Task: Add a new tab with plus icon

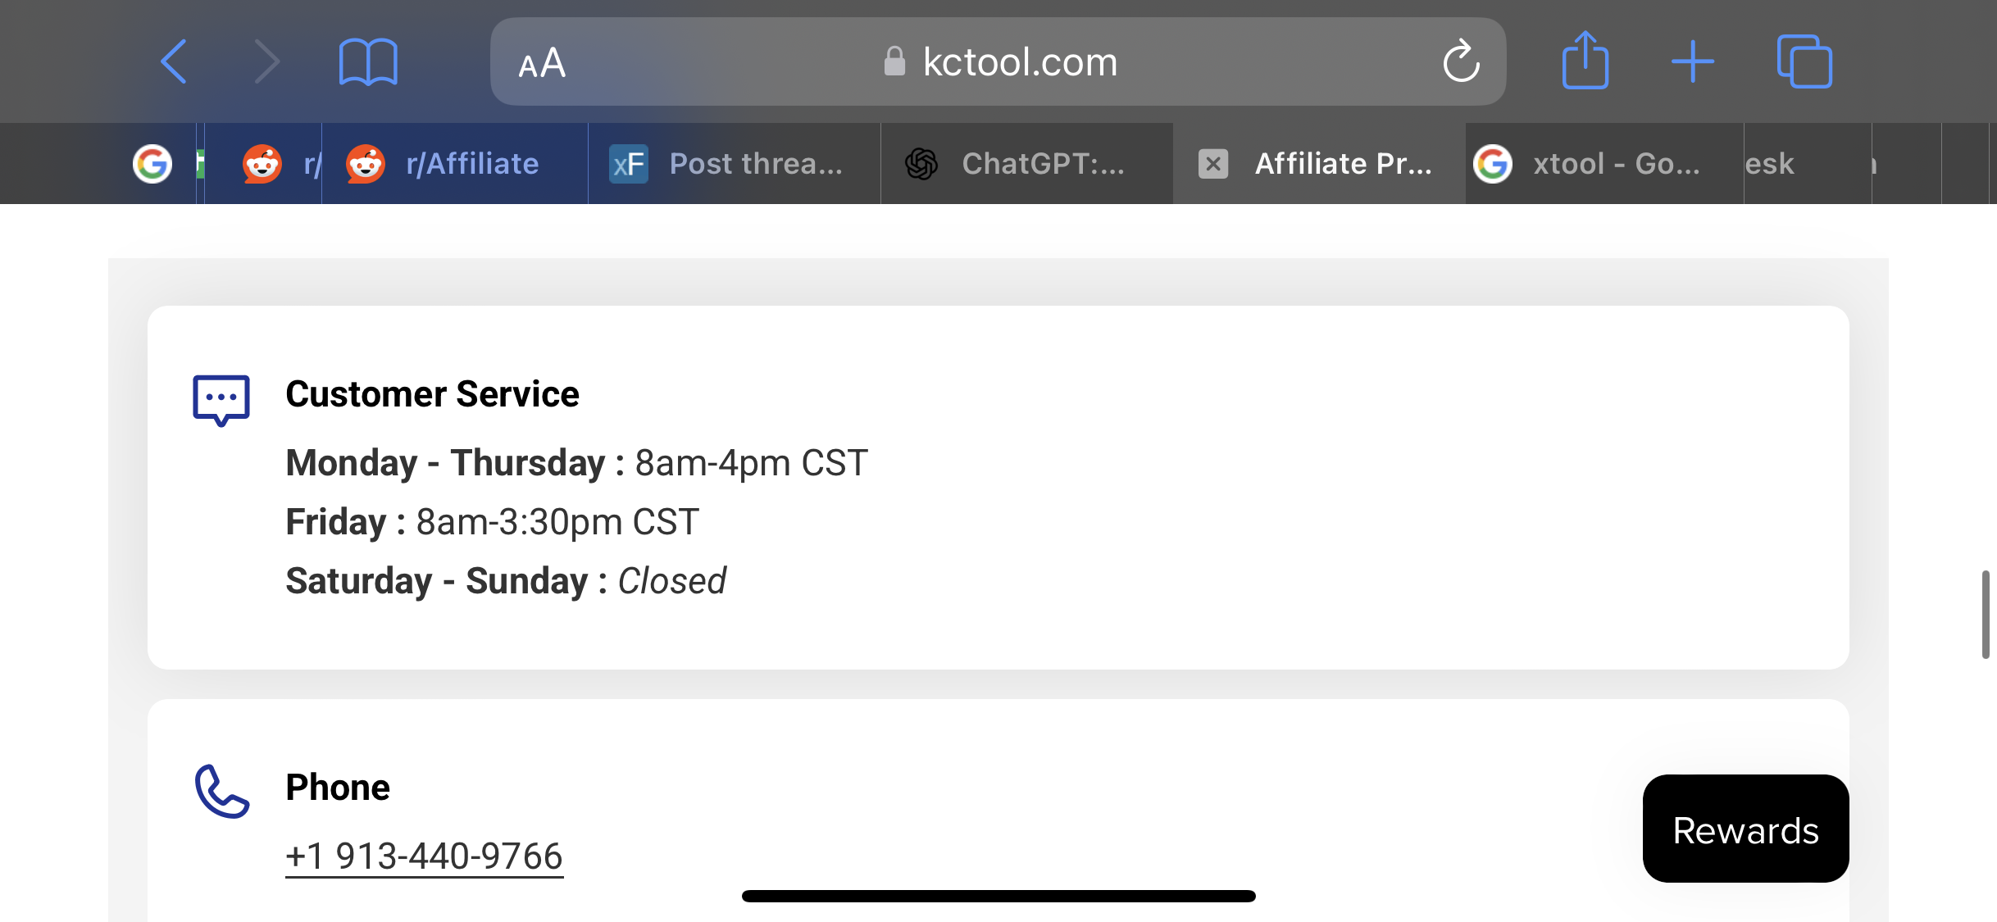Action: tap(1692, 61)
